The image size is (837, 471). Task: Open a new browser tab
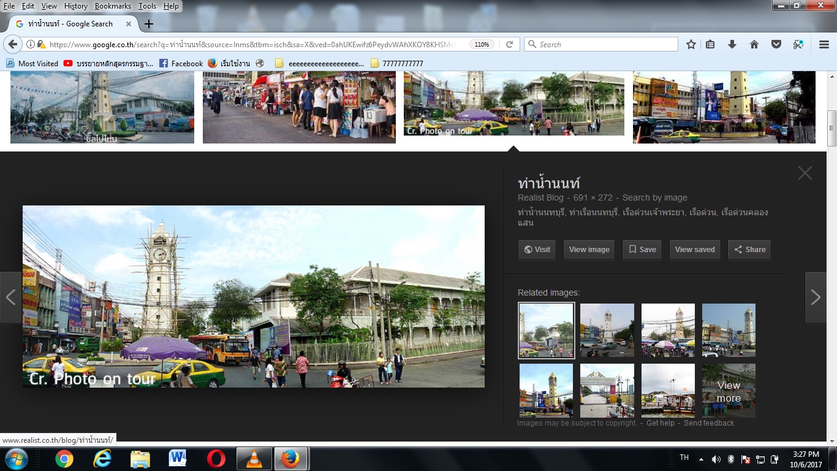(x=148, y=24)
